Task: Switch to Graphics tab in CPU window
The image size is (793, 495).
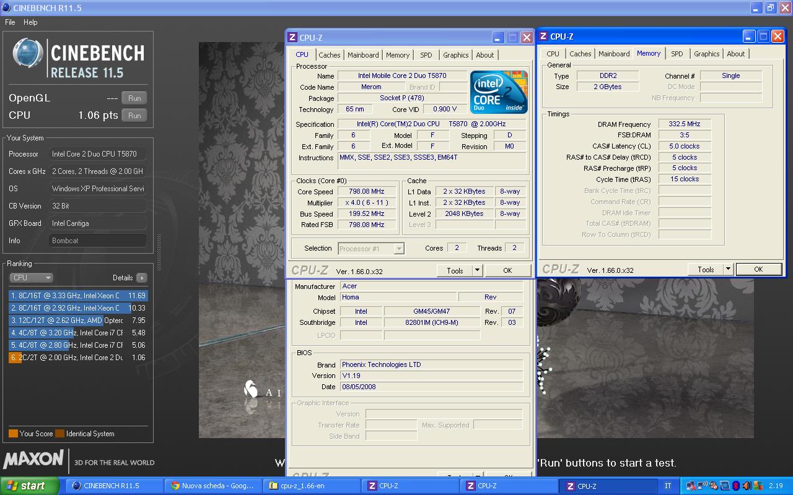Action: point(455,55)
